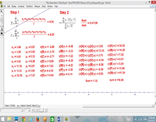Open the File menu
Image resolution: width=156 pixels, height=122 pixels.
tap(5, 6)
